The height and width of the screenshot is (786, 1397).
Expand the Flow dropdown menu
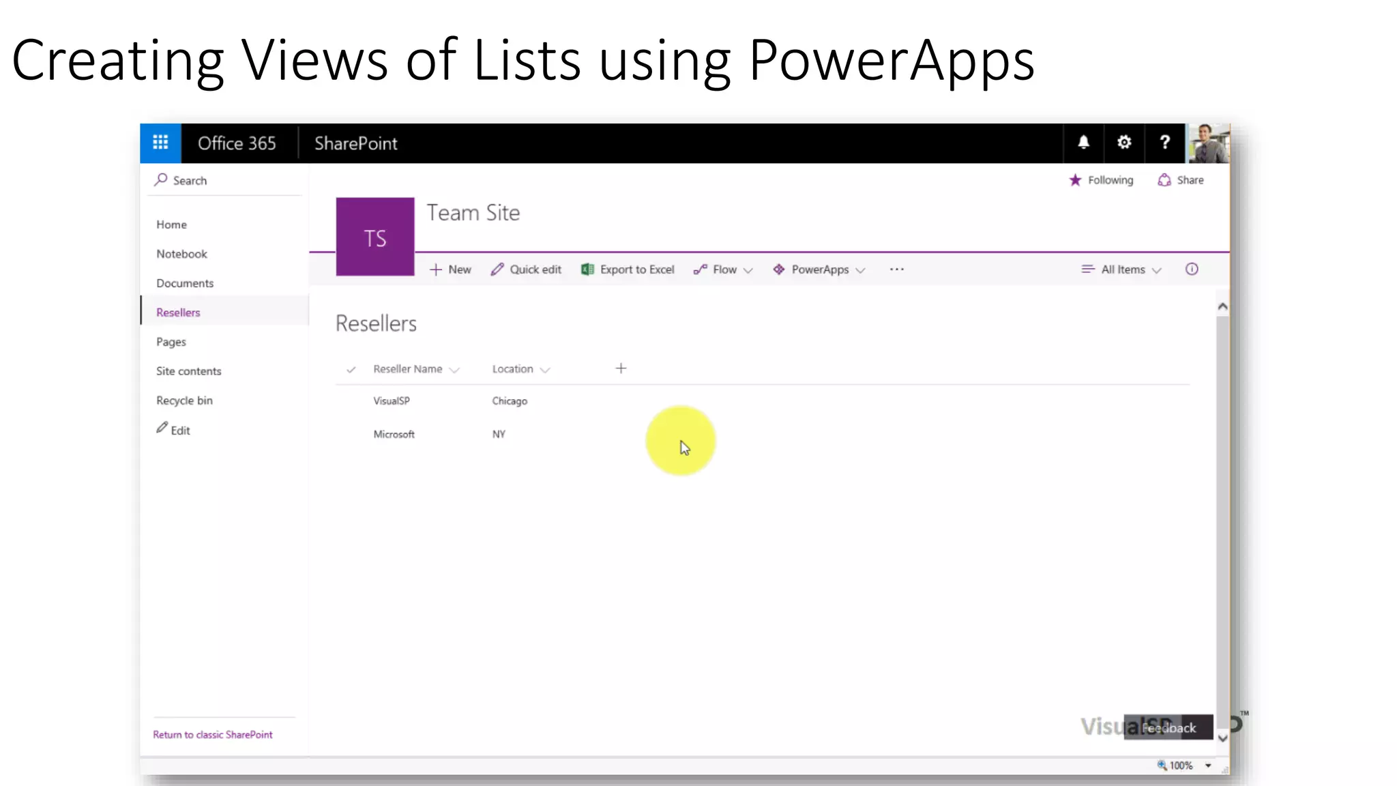(x=723, y=270)
